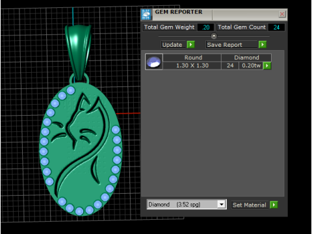Viewport: 312px width, 234px height.
Task: Click the Update button
Action: [174, 45]
